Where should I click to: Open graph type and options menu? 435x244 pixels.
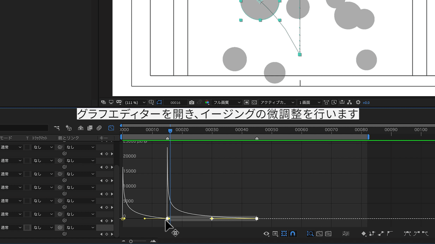point(275,234)
